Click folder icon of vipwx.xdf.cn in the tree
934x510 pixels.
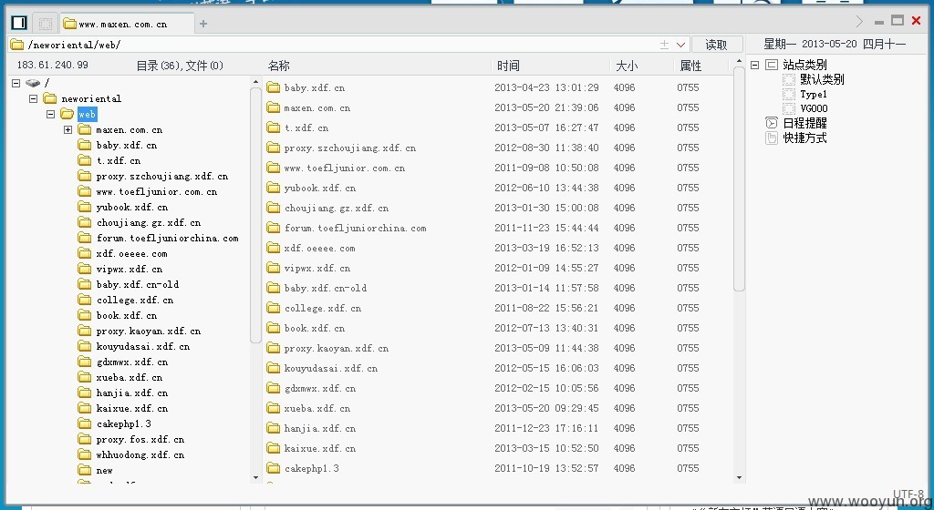tap(85, 269)
